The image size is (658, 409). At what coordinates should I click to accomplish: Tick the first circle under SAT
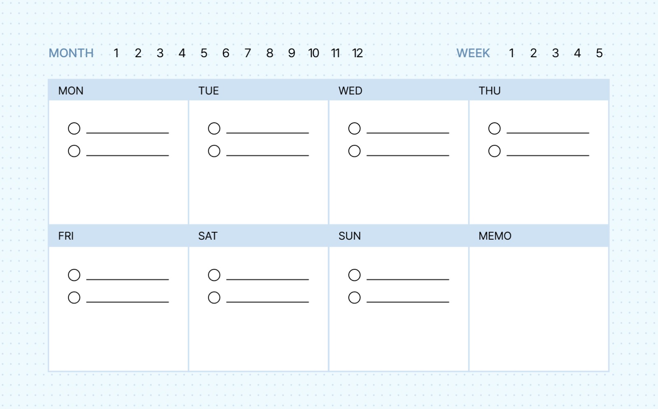click(214, 275)
